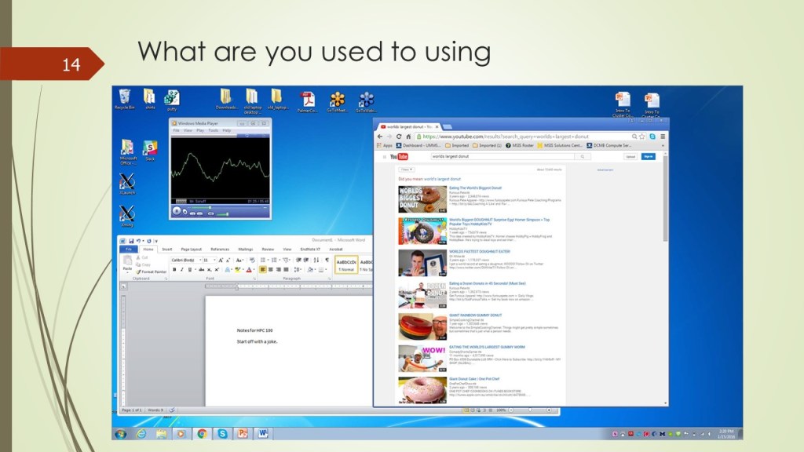The image size is (804, 452).
Task: Click the YouTube search box
Action: point(502,156)
